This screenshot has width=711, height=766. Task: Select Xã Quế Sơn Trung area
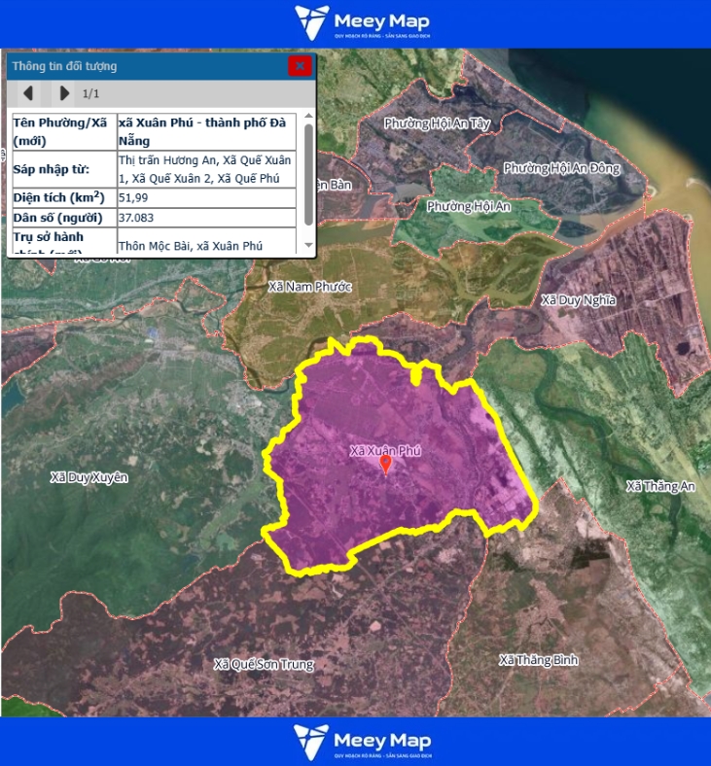[x=264, y=664]
